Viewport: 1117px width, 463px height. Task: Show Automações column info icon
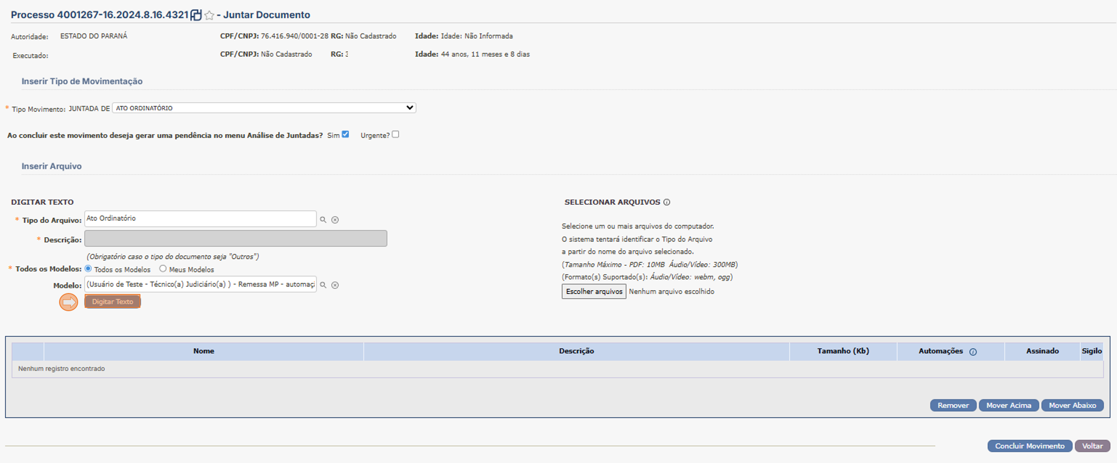pos(973,352)
